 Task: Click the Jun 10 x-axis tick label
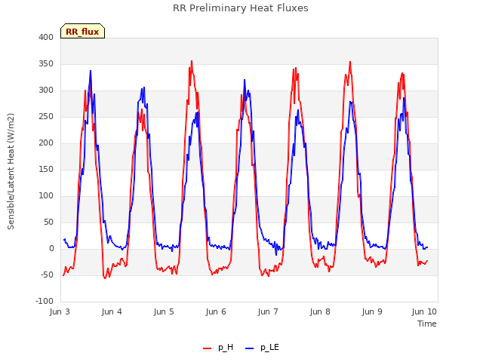click(x=424, y=311)
